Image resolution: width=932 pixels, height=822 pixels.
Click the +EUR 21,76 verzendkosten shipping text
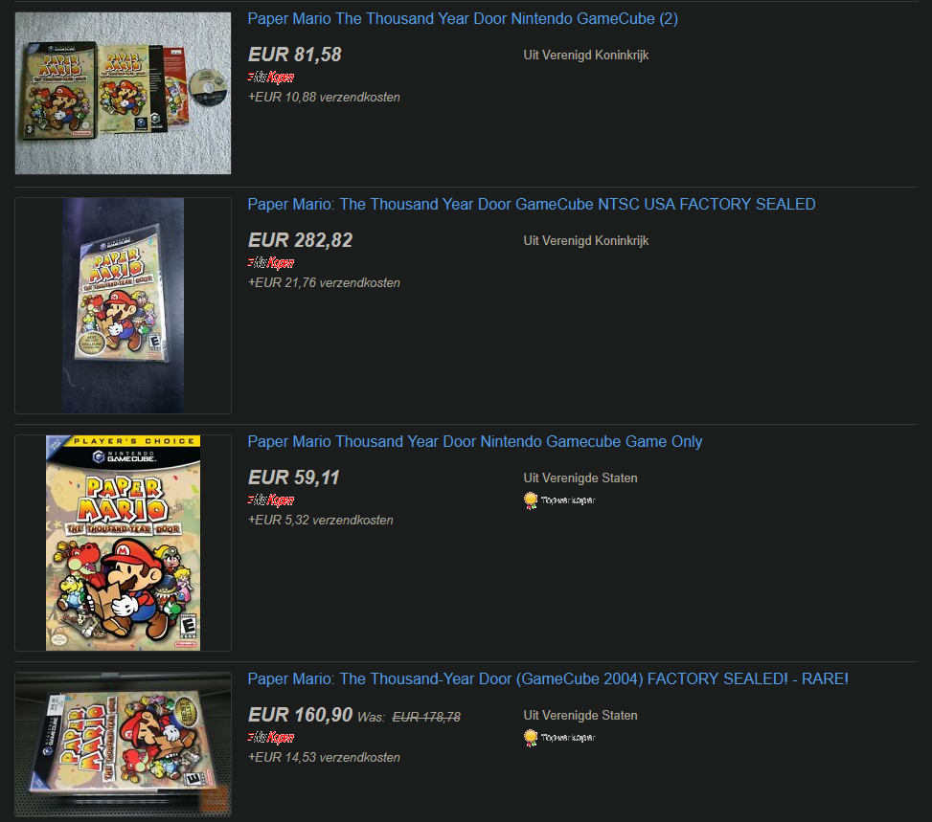(x=324, y=283)
